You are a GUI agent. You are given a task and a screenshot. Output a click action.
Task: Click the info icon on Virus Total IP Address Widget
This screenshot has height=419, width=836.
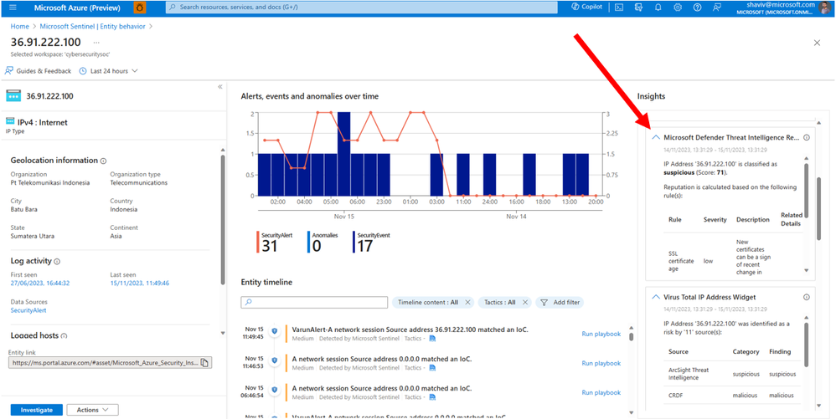coord(806,297)
